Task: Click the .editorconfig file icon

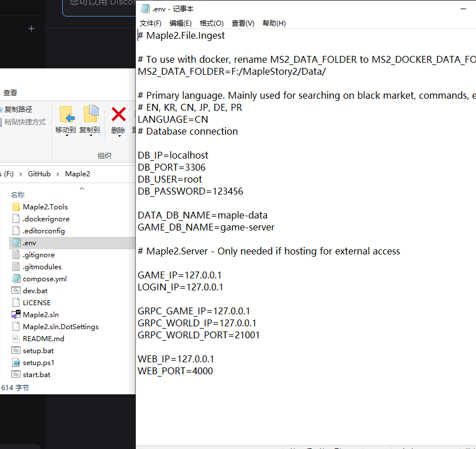Action: point(16,231)
